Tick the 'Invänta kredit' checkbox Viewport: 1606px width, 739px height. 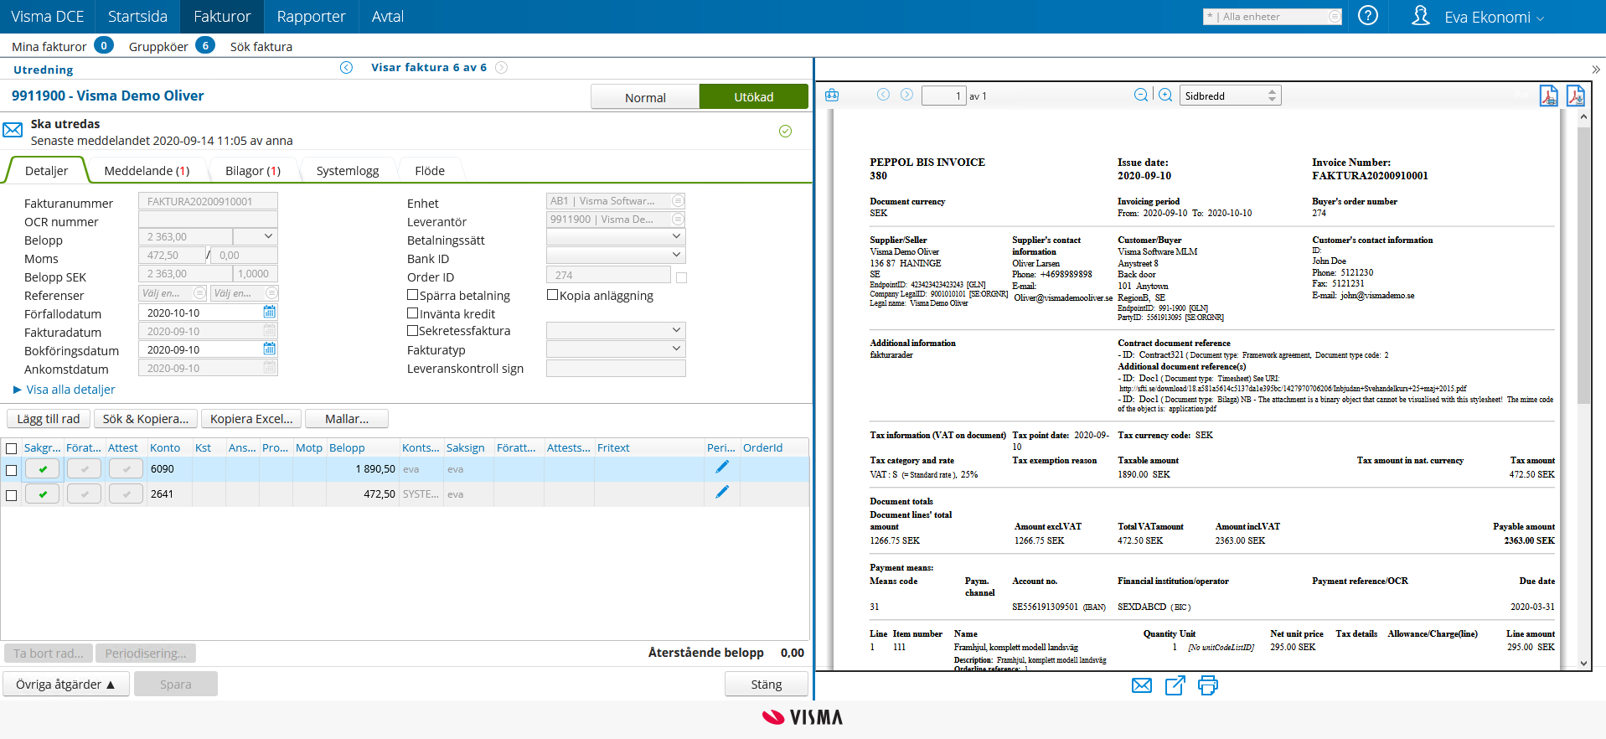413,313
